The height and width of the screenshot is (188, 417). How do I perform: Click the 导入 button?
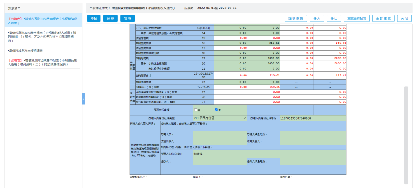317,18
